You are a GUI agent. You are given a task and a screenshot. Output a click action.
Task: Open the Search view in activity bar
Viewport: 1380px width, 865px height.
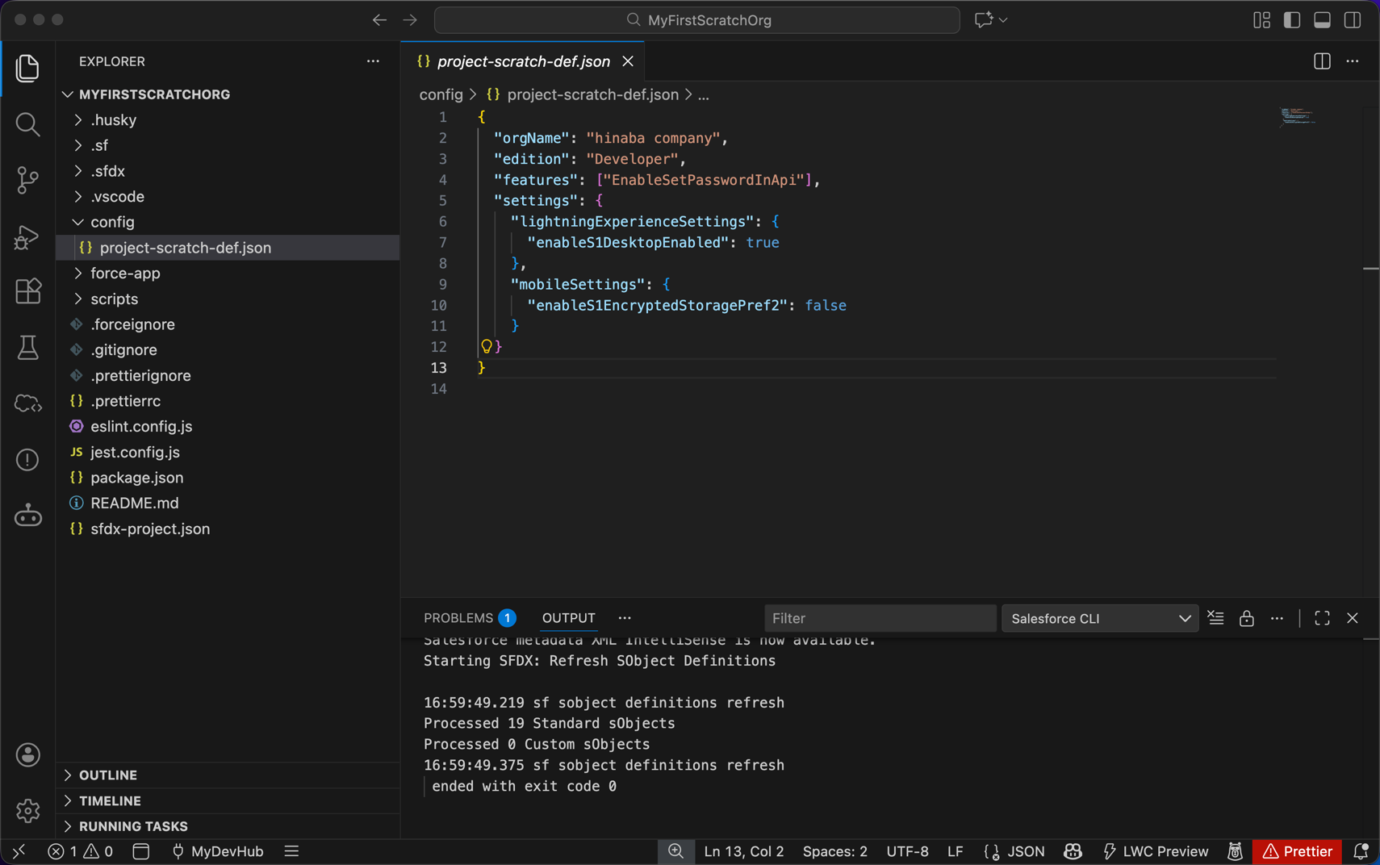(27, 123)
